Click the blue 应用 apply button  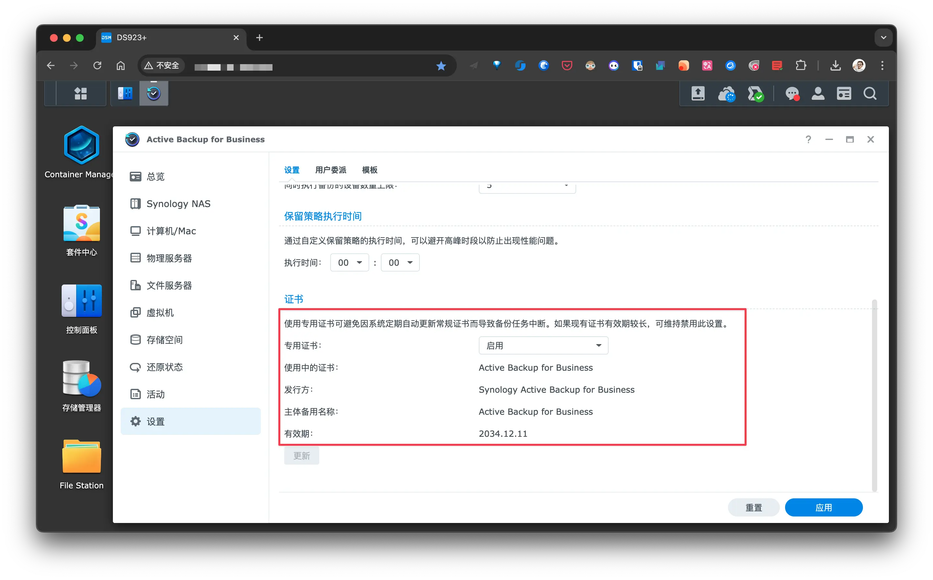tap(824, 507)
